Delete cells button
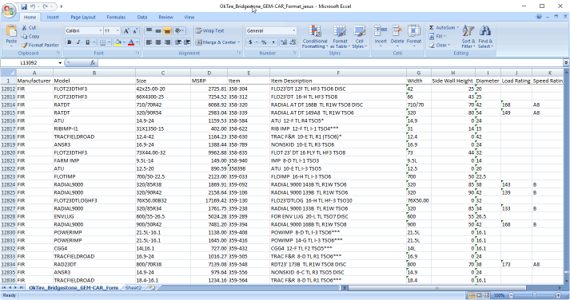The image size is (570, 300). coord(397,36)
